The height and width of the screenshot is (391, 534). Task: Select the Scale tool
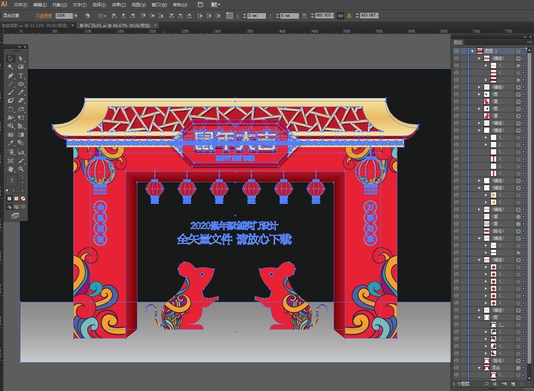[x=21, y=109]
